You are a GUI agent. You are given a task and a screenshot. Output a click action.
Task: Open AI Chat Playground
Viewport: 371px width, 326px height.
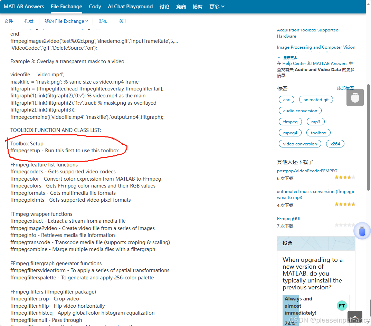[x=130, y=7]
